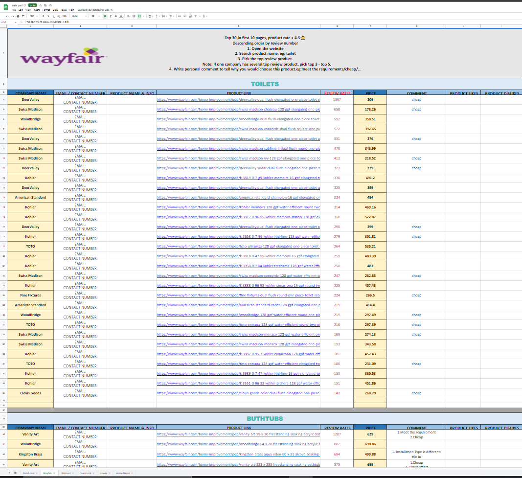Select the American Standard cell at price 494

(x=30, y=197)
